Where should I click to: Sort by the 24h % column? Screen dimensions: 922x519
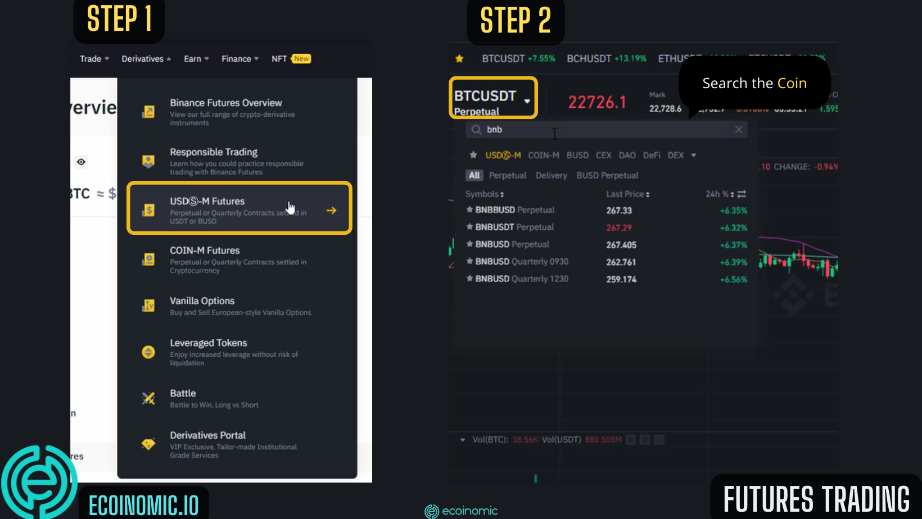pyautogui.click(x=720, y=194)
